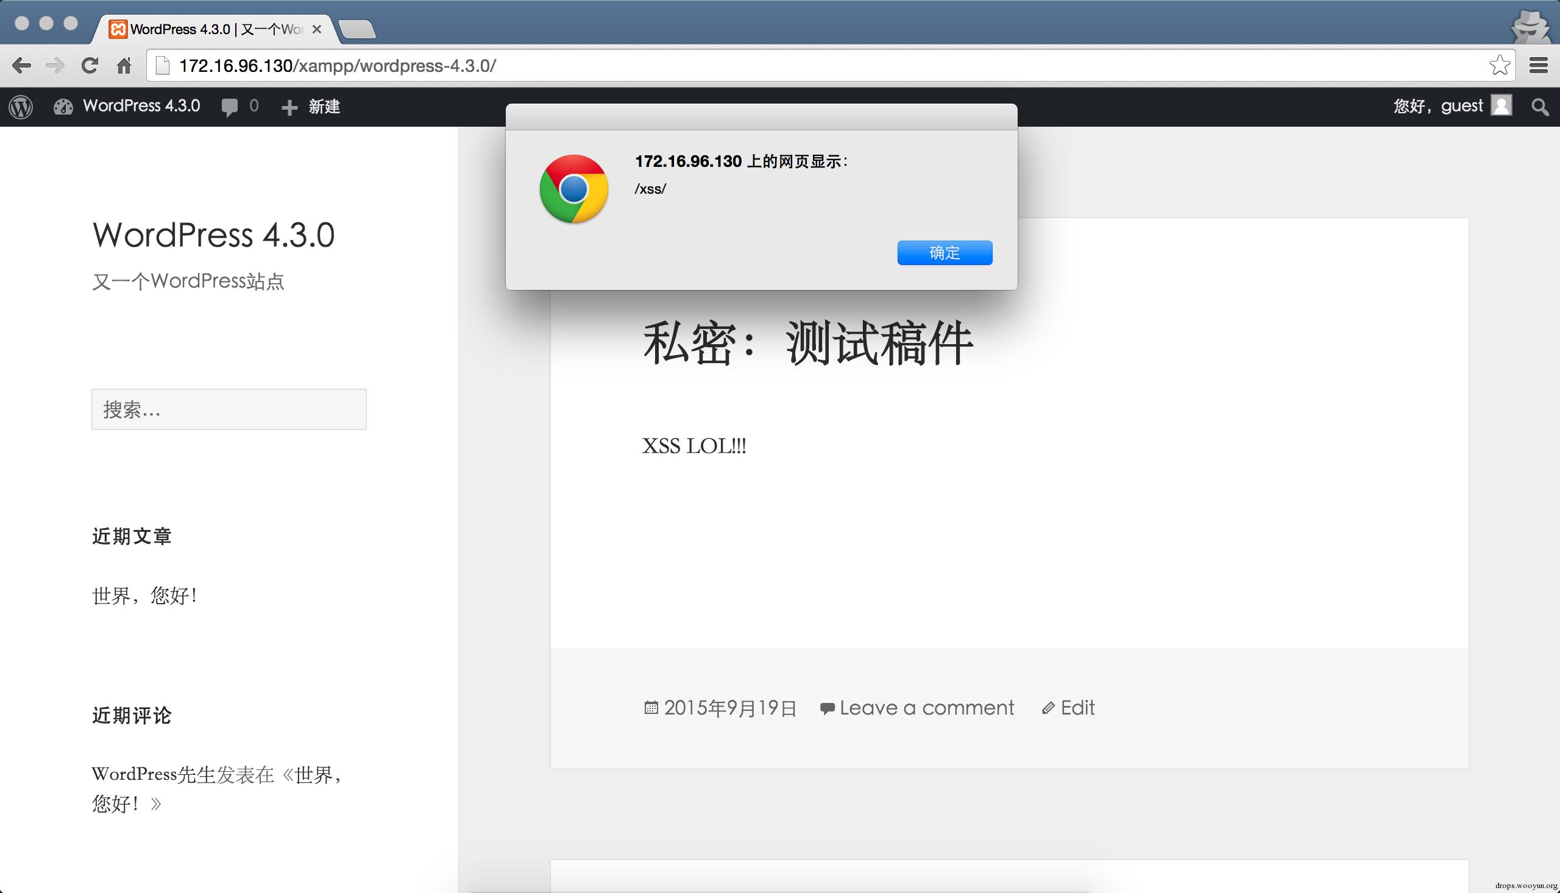Open a new browser tab
The height and width of the screenshot is (893, 1560).
click(x=357, y=29)
